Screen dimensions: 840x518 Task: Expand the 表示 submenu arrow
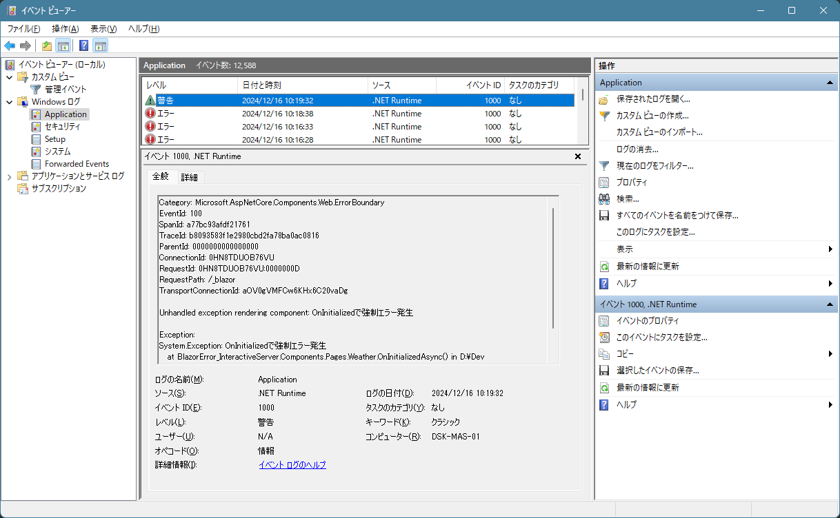(830, 249)
